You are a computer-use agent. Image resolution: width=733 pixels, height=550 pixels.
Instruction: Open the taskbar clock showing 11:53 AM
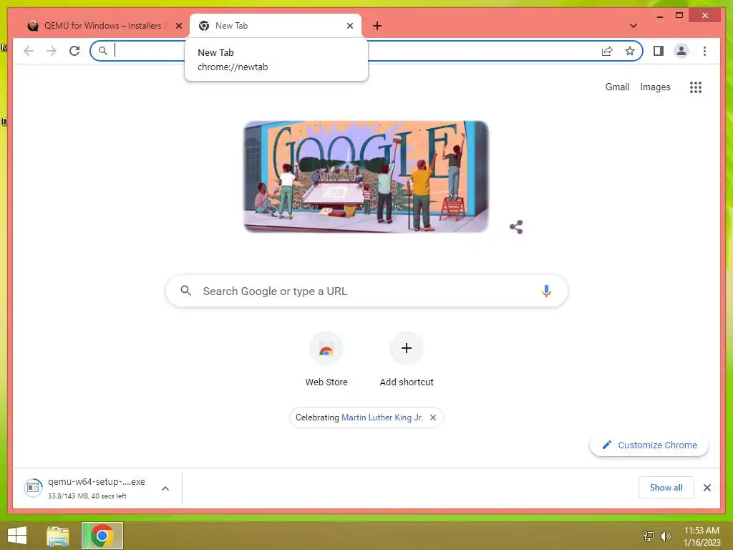point(702,536)
